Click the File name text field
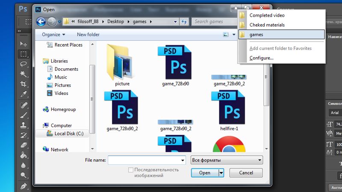 (144, 160)
